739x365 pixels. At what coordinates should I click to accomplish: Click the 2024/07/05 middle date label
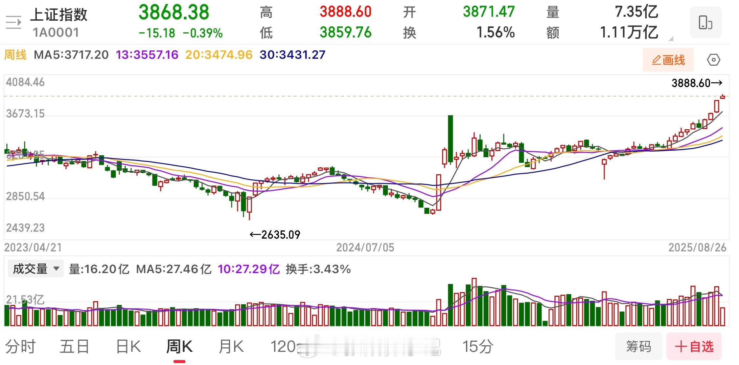365,247
